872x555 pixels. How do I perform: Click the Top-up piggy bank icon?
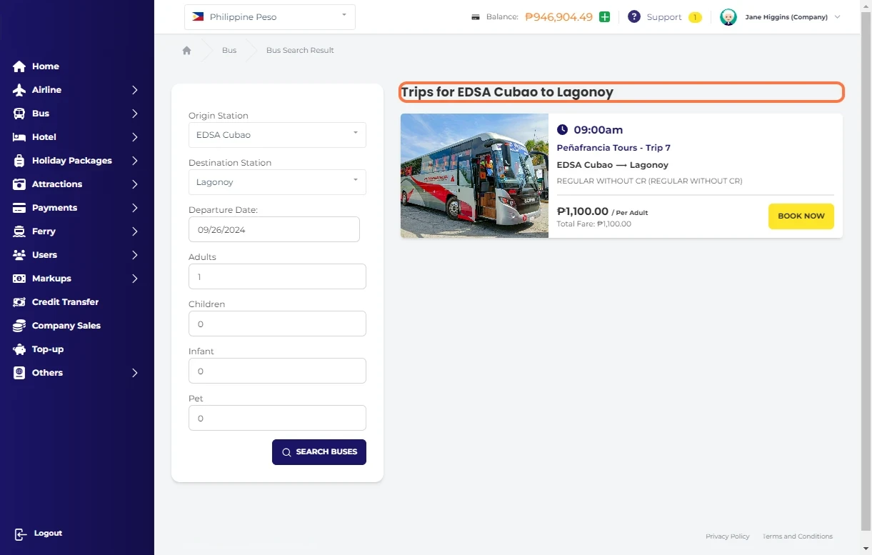pos(19,349)
